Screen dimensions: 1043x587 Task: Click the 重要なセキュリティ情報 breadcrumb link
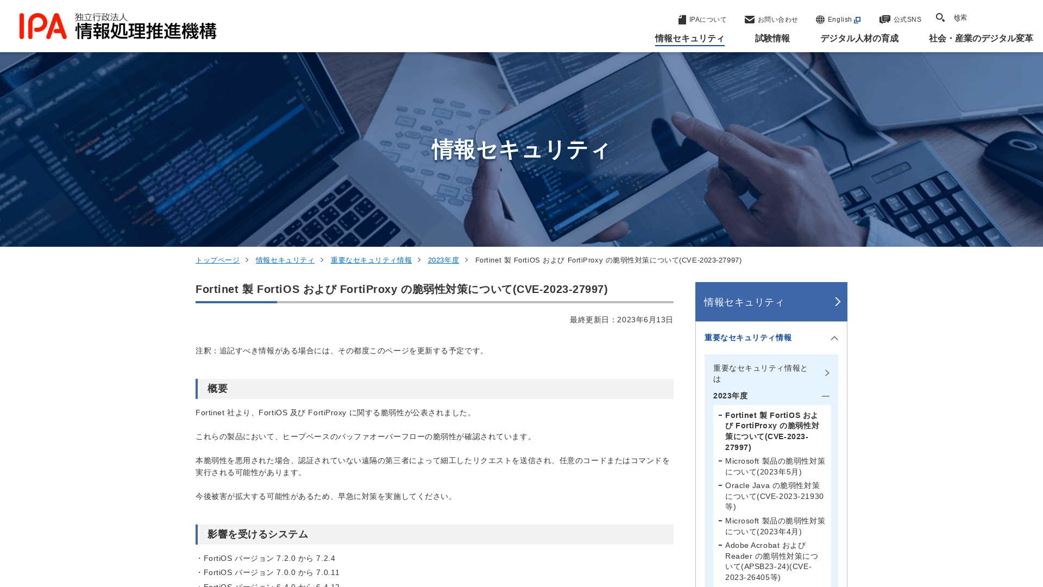pyautogui.click(x=371, y=259)
